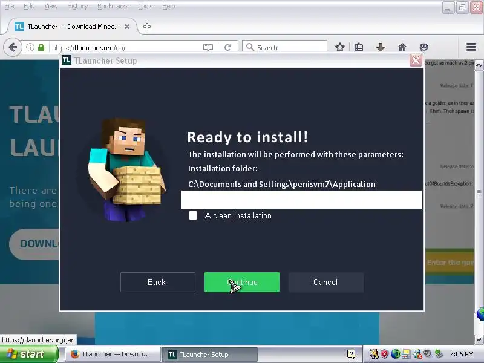Click the 'Ready to install!' heading

click(247, 137)
